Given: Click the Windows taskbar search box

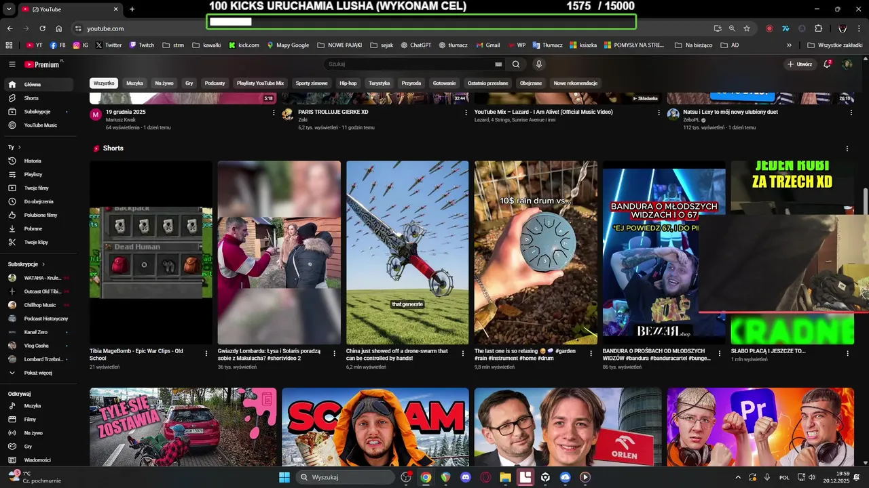Looking at the screenshot, I should tap(346, 477).
